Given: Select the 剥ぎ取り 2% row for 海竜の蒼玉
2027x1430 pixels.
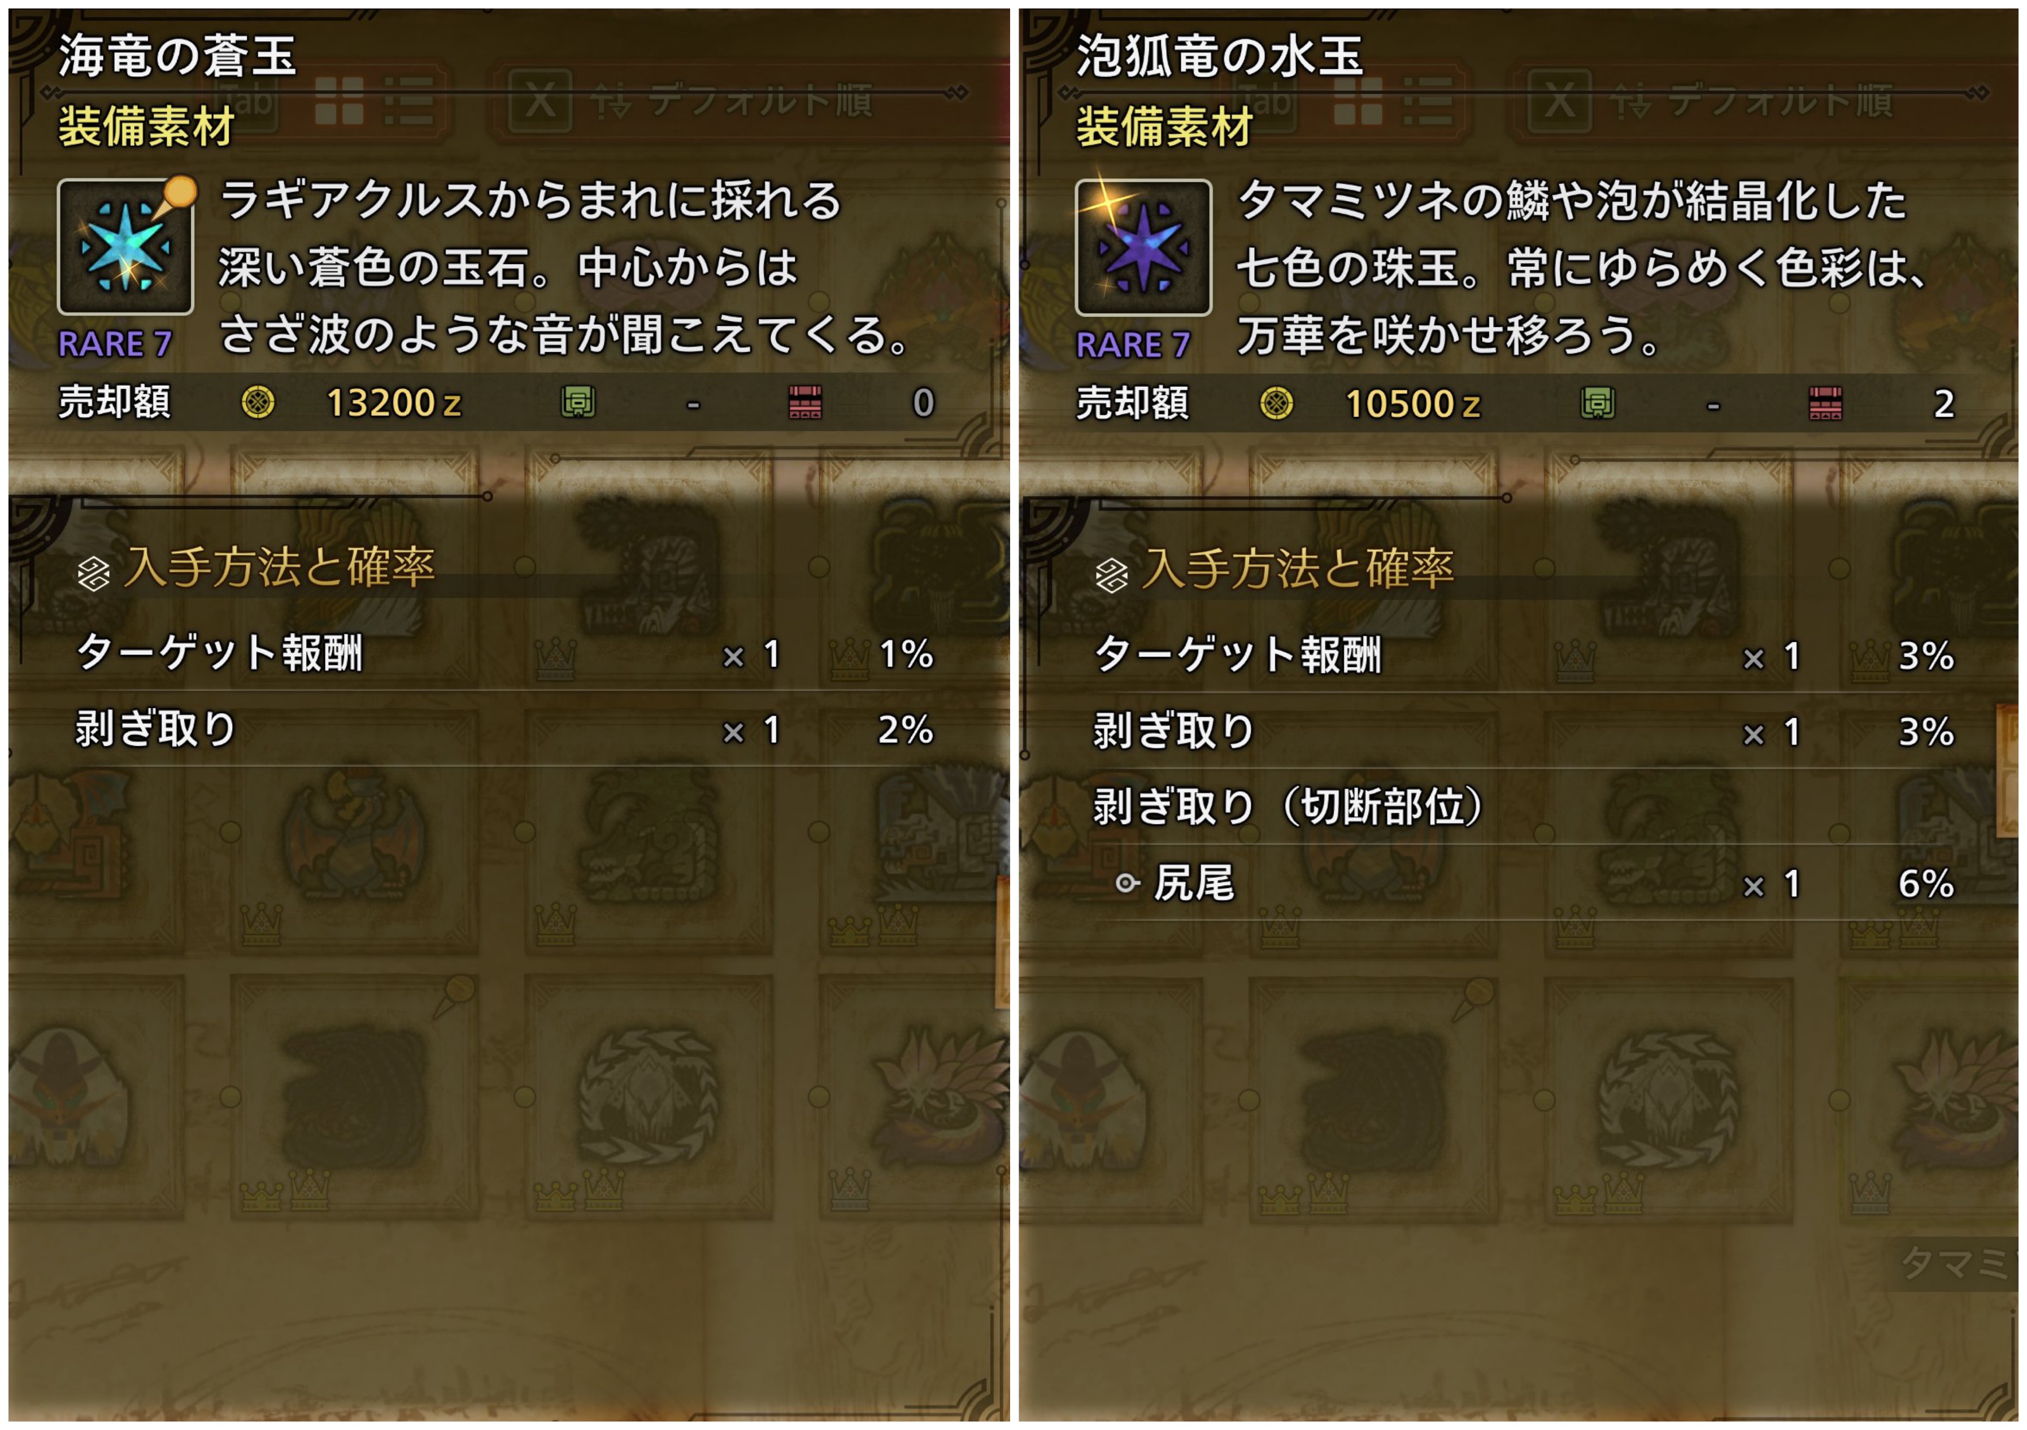Looking at the screenshot, I should click(505, 730).
